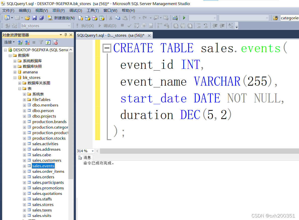Click the green Start debugging arrow
The width and height of the screenshot is (299, 220).
tap(184, 18)
